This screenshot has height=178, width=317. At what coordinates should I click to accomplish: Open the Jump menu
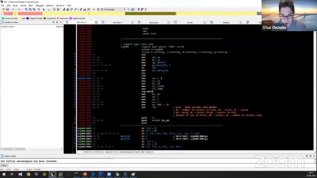click(x=15, y=5)
